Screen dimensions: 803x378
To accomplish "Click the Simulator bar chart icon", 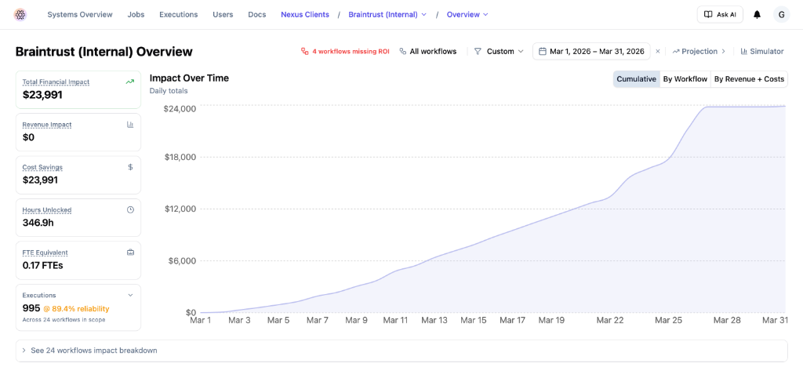I will (x=743, y=51).
